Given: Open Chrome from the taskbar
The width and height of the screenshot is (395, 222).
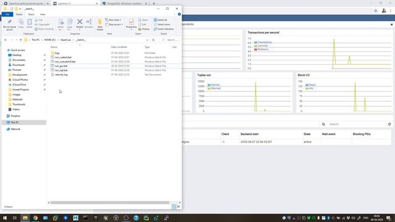Looking at the screenshot, I should 35,218.
